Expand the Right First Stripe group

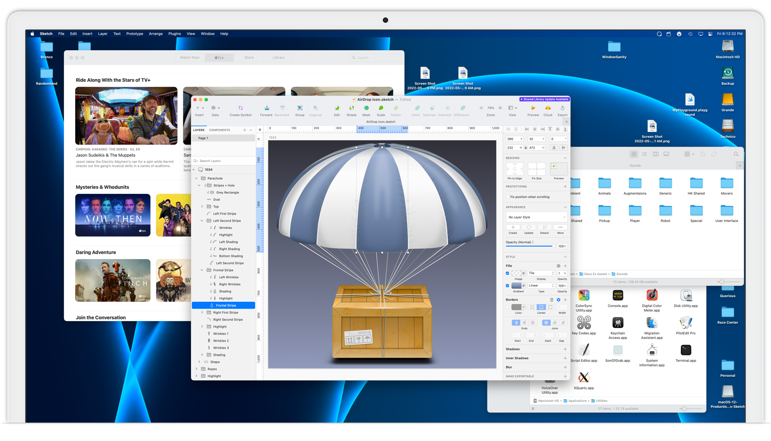point(202,312)
